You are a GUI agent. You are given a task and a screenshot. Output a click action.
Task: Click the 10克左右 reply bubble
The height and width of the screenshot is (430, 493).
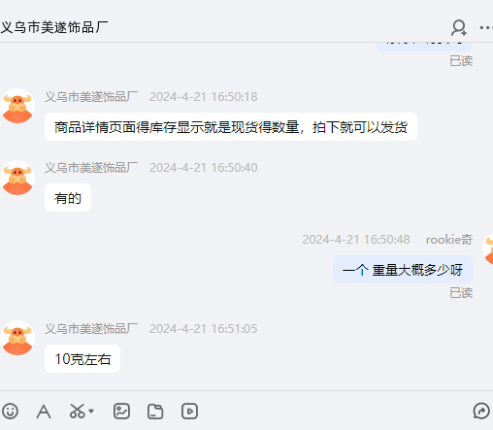coord(82,359)
